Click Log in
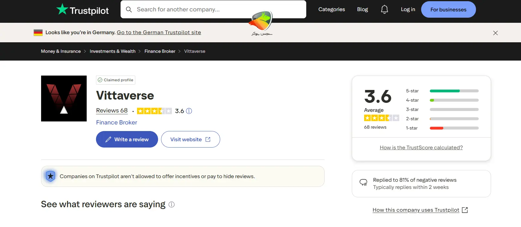The image size is (521, 227). pyautogui.click(x=408, y=9)
